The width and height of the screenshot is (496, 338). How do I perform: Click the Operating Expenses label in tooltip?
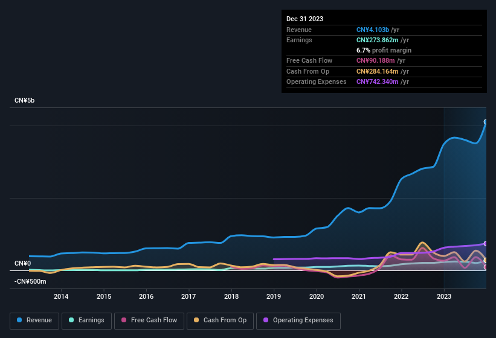[x=317, y=82]
